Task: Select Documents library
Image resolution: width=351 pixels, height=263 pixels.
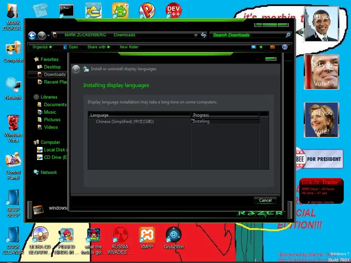Action: click(x=52, y=105)
